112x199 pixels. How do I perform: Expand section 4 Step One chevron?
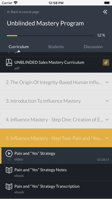point(107,120)
